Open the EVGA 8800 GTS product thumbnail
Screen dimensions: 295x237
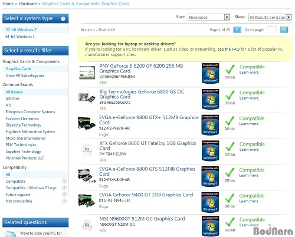87,176
